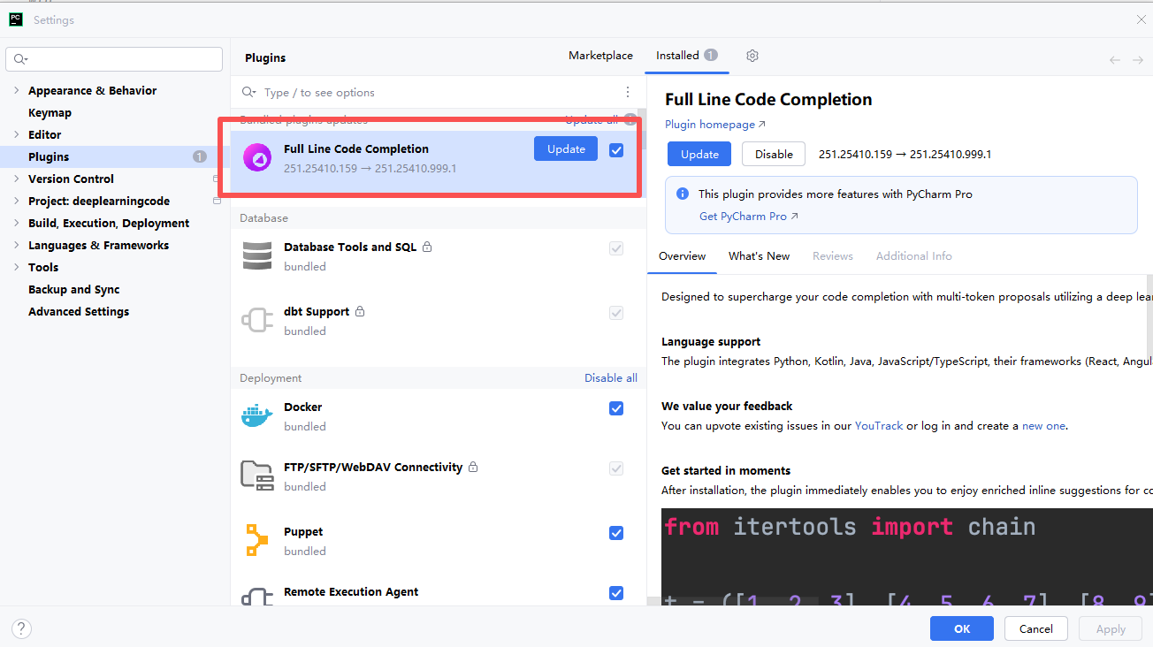Click the Version Control project-level settings icon

point(217,179)
